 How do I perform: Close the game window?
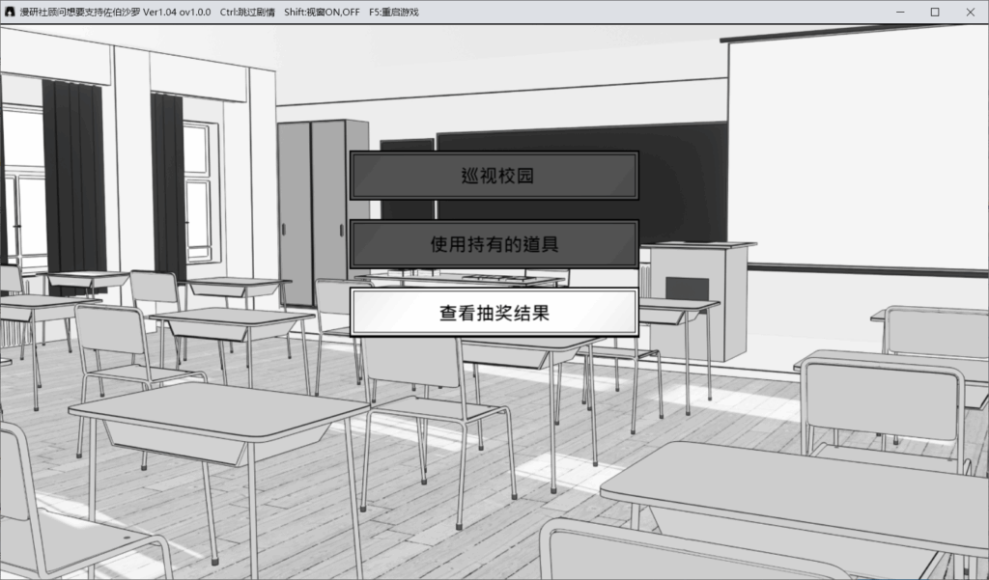(x=971, y=12)
